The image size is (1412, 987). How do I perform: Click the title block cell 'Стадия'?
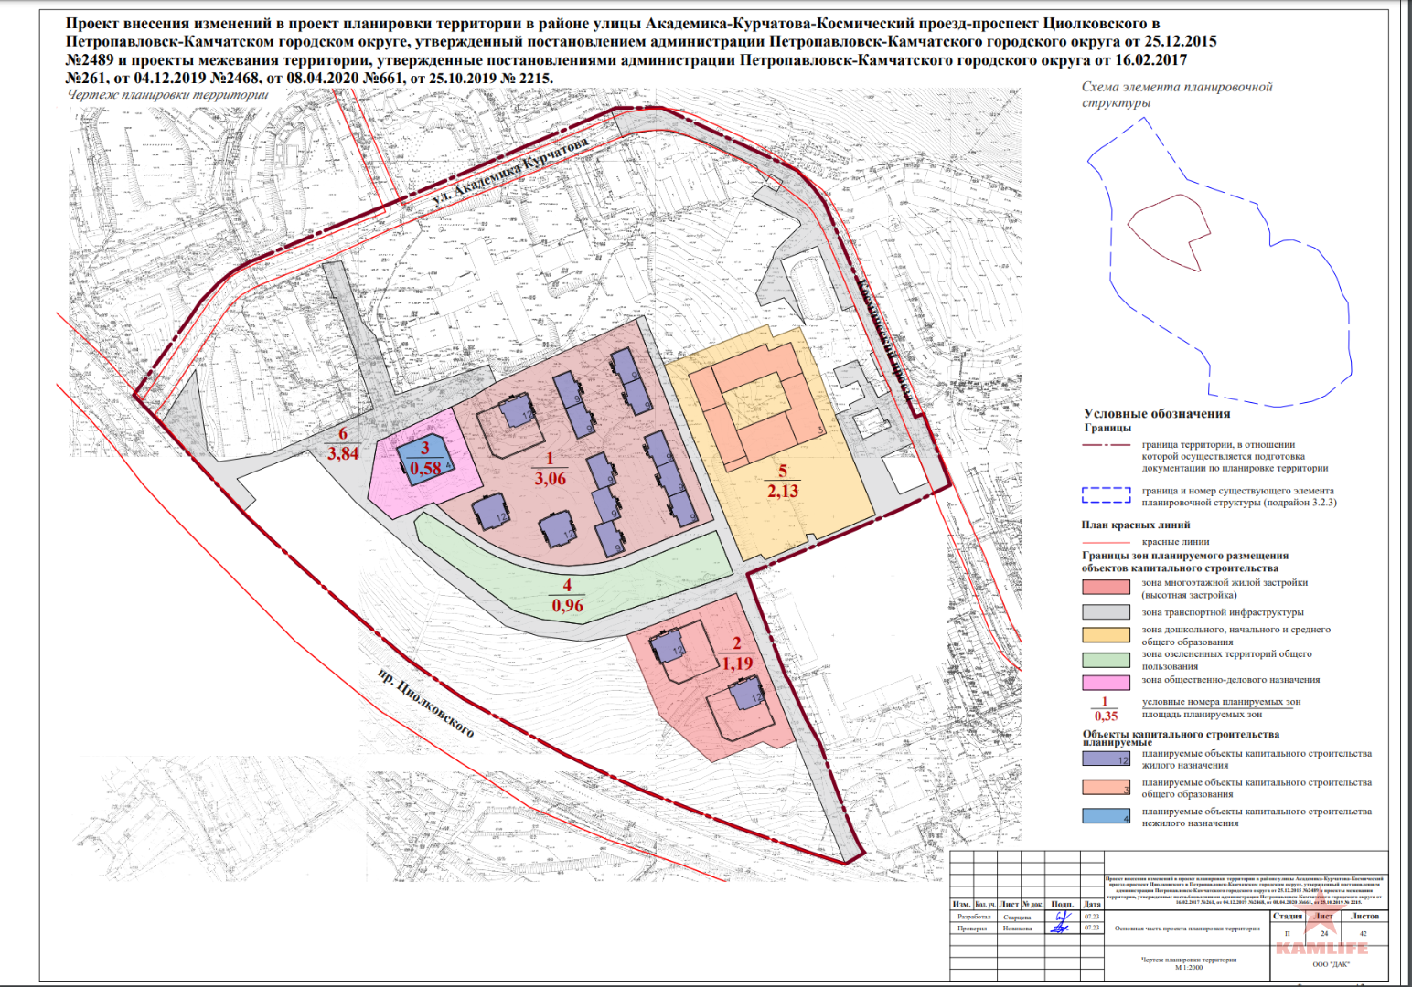coord(1287,916)
